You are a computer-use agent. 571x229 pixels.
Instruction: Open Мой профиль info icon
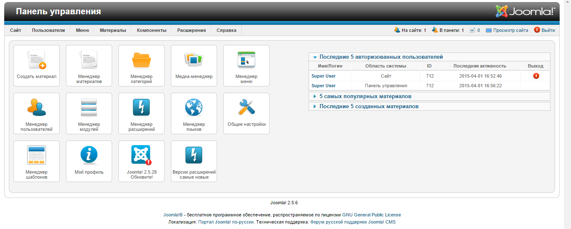[x=89, y=161]
